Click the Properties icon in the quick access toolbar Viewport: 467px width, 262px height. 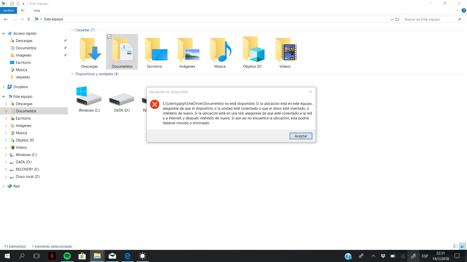coord(12,4)
